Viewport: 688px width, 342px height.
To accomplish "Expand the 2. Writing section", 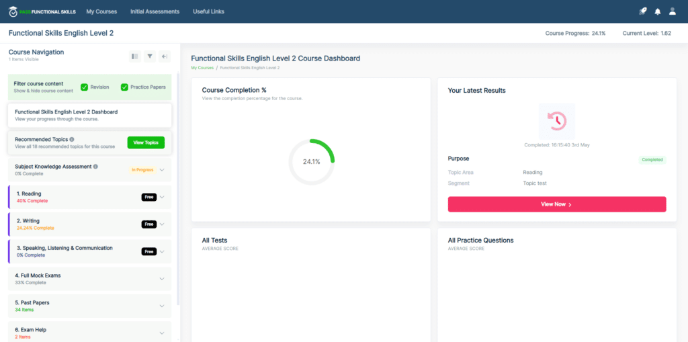I will 162,224.
